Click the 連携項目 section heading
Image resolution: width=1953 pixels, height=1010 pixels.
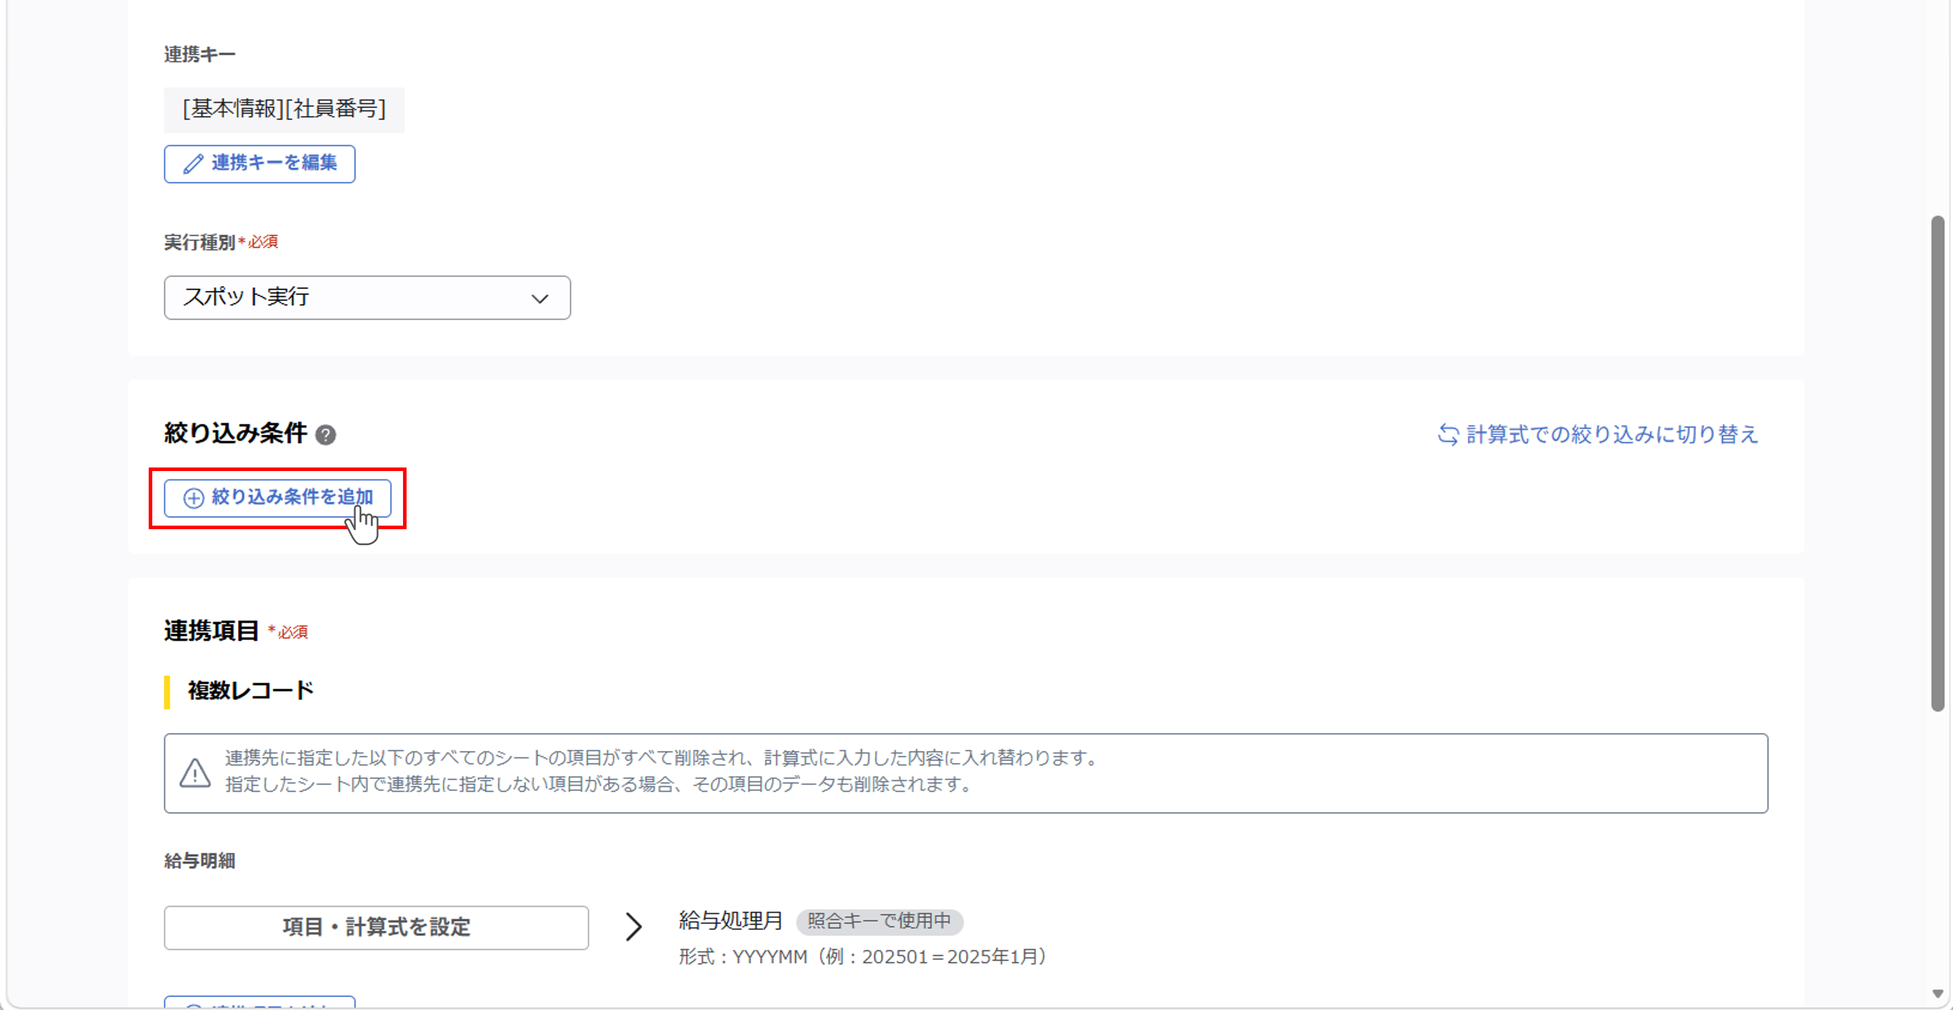212,631
